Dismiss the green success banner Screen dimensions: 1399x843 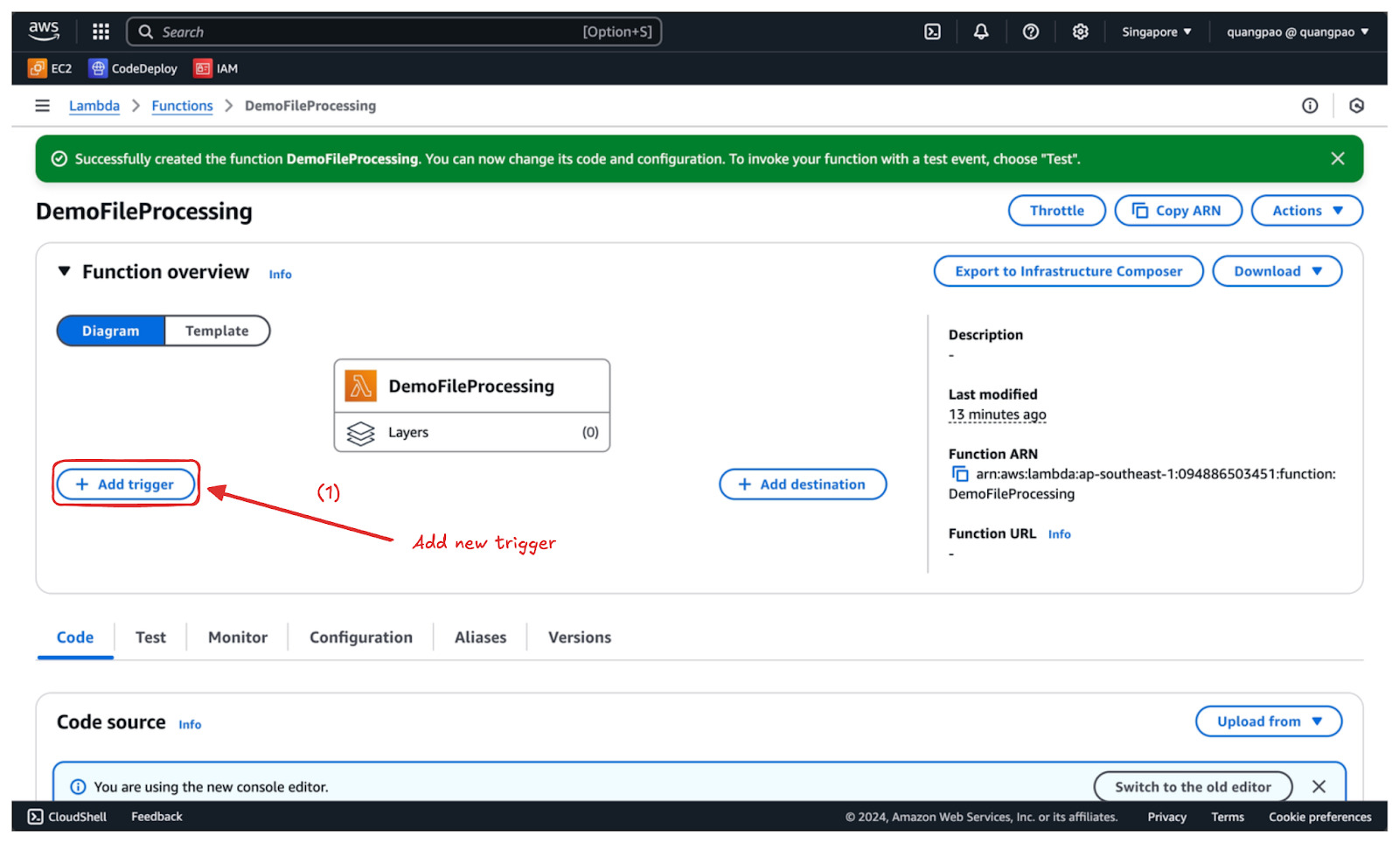click(1338, 158)
